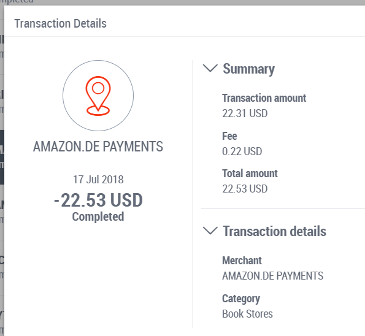Select the AMAZON.DE PAYMENTS name under the icon
The height and width of the screenshot is (336, 365).
[98, 147]
